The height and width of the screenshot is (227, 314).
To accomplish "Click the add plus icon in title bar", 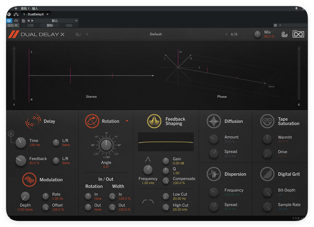I will [x=16, y=8].
